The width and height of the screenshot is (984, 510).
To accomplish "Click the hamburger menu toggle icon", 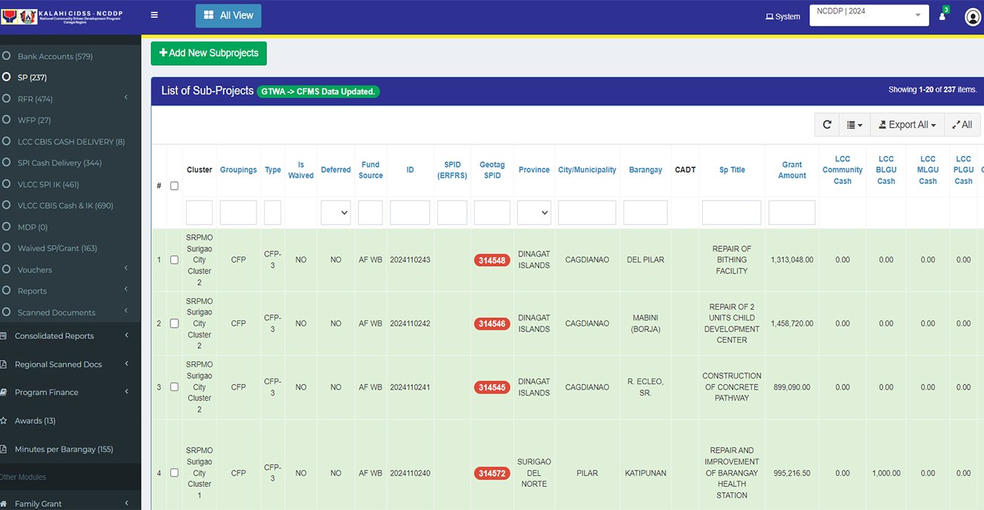I will click(x=154, y=15).
